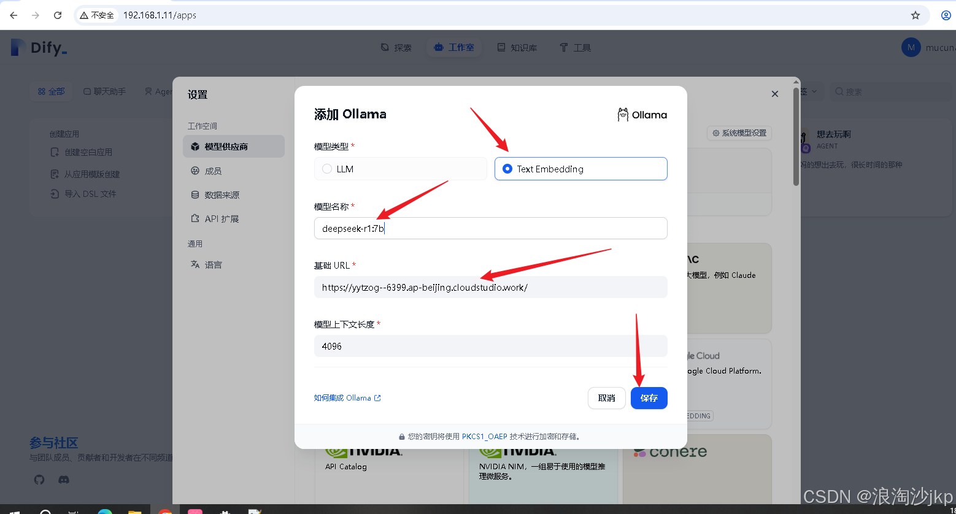Close the settings panel with X

(x=775, y=94)
